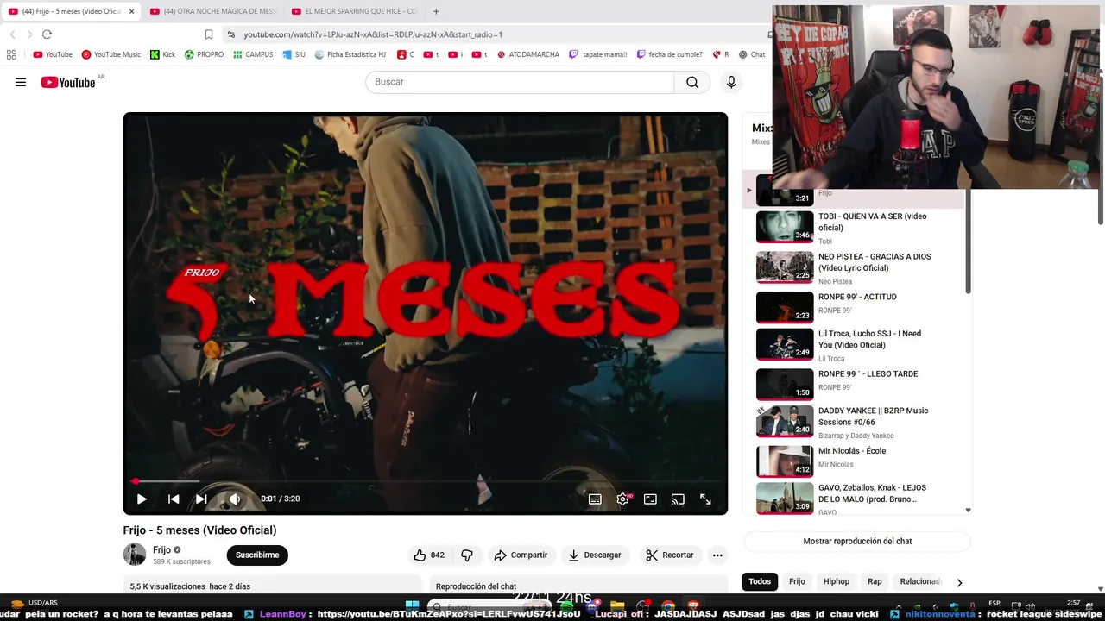Play Mir Nicolás - École
1105x621 pixels.
855,461
